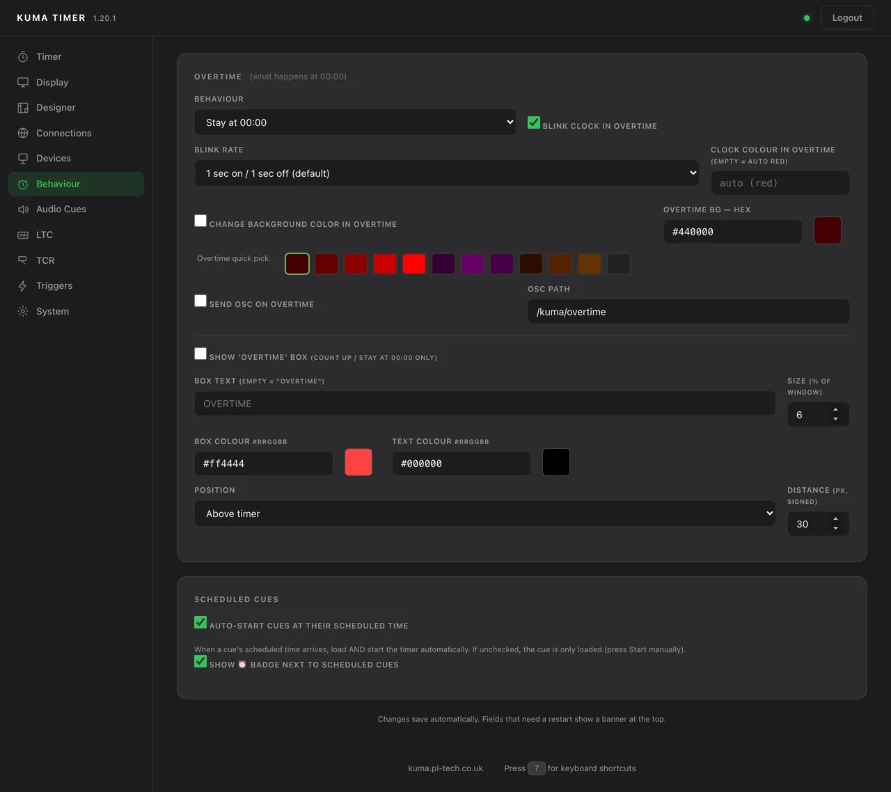Screen dimensions: 891x792
Task: Increase the Distance px stepper value
Action: (835, 519)
